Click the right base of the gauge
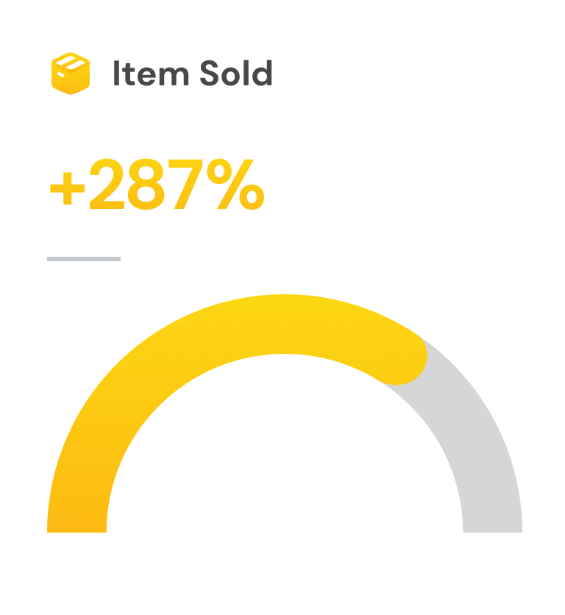Image resolution: width=565 pixels, height=615 pixels. click(x=492, y=521)
